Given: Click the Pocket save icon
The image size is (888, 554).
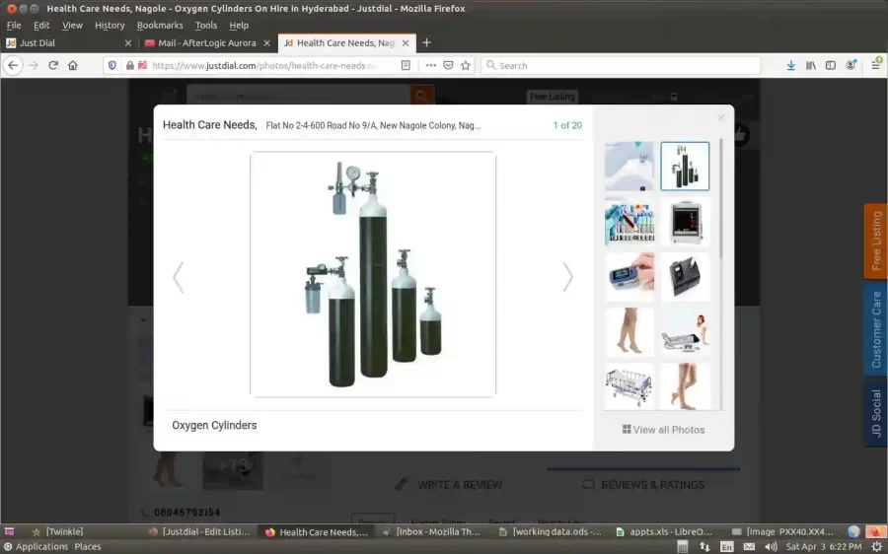Looking at the screenshot, I should pyautogui.click(x=448, y=65).
